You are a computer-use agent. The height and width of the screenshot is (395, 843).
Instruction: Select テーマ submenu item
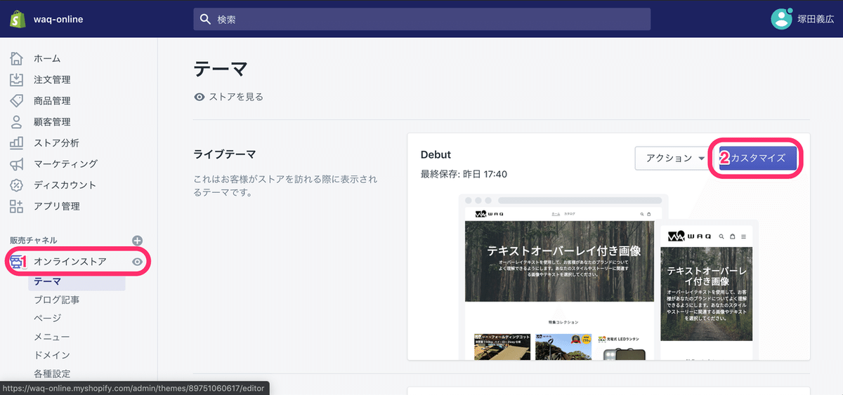77,281
